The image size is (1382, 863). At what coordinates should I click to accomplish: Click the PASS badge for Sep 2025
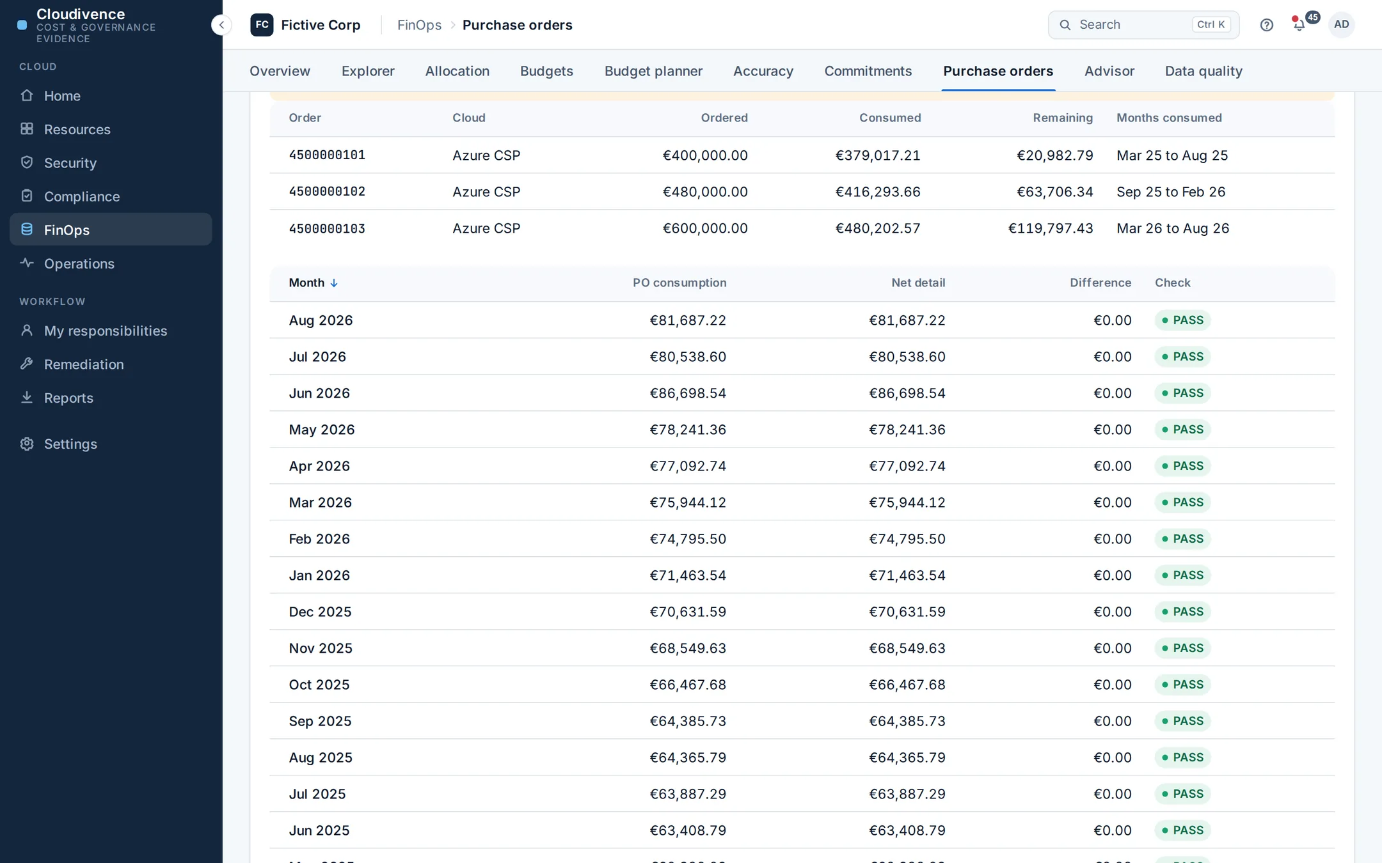coord(1182,720)
